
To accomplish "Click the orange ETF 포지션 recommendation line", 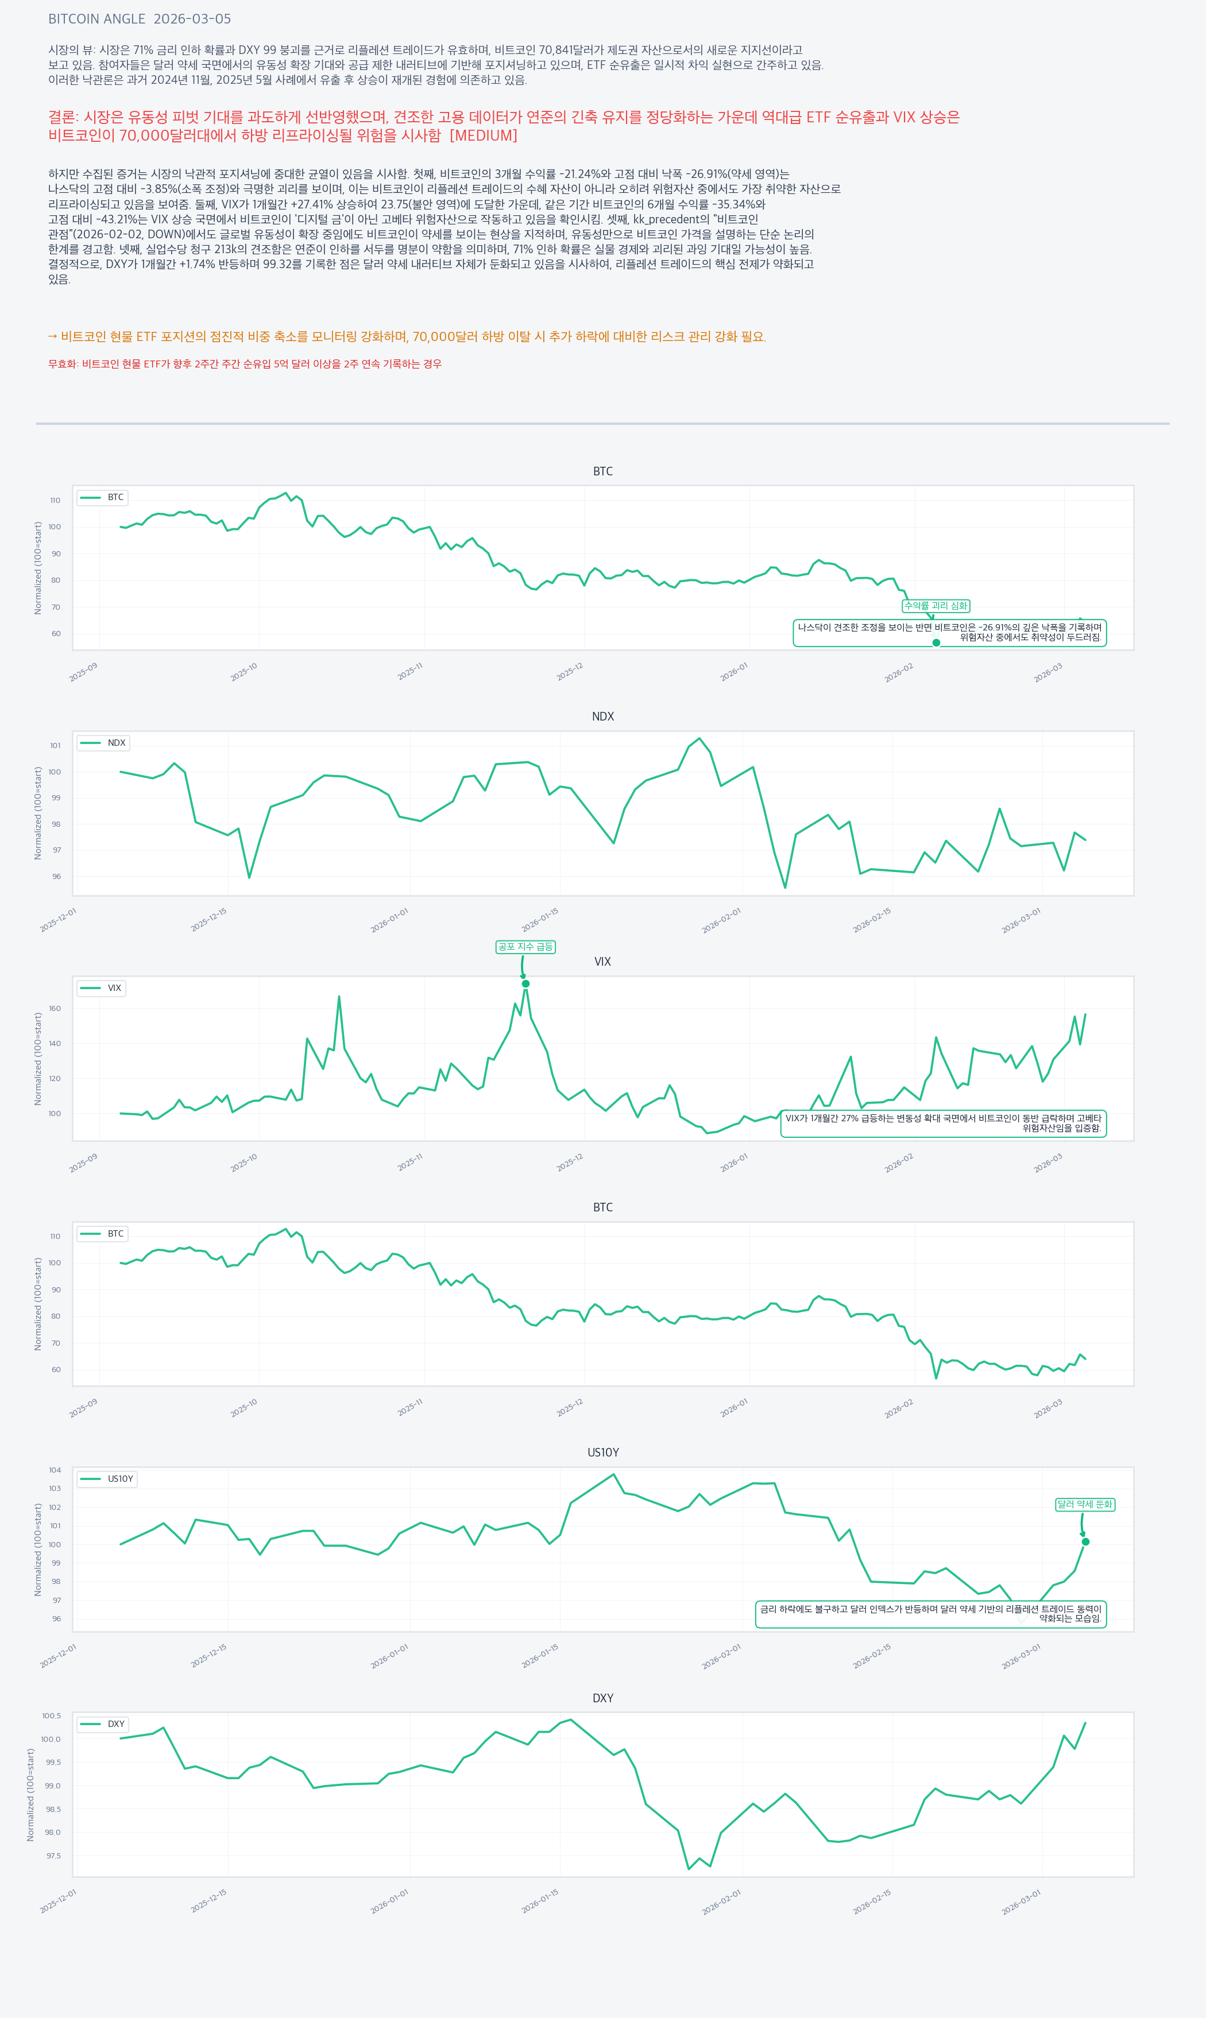I will pyautogui.click(x=407, y=336).
